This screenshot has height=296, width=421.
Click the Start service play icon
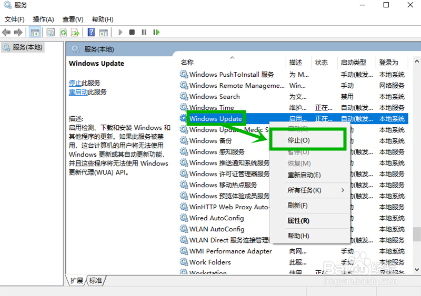(121, 32)
